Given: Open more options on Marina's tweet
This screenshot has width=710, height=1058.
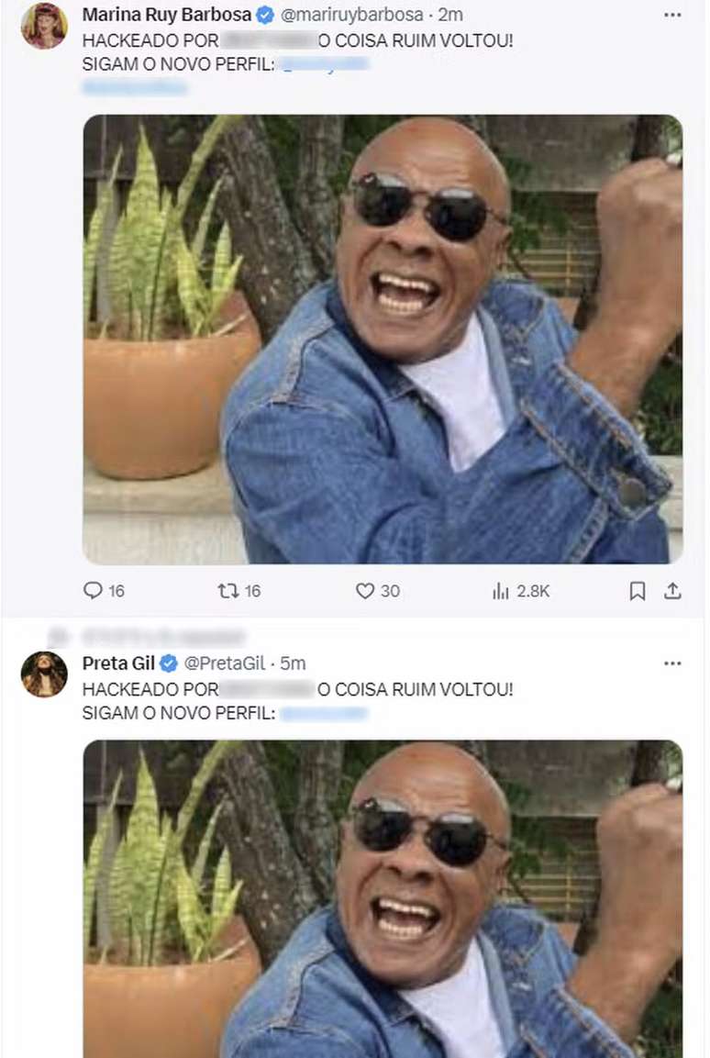Looking at the screenshot, I should click(x=672, y=15).
